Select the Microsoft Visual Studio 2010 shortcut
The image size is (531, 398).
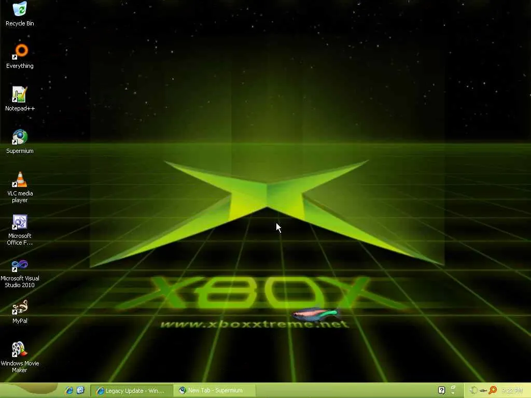point(20,273)
